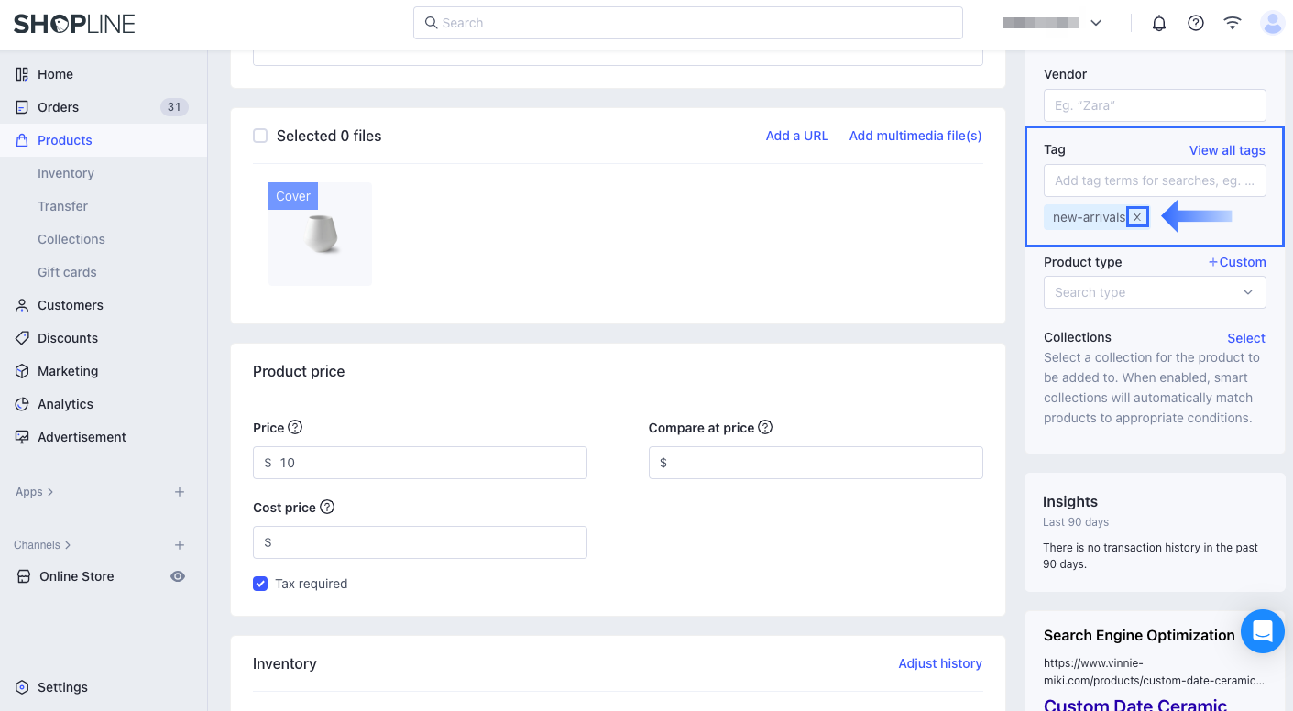Open the Product type search dropdown
This screenshot has height=711, width=1293.
pyautogui.click(x=1155, y=292)
